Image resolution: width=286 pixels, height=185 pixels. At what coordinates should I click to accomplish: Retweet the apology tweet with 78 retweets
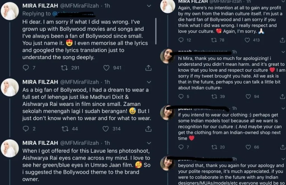pos(214,40)
